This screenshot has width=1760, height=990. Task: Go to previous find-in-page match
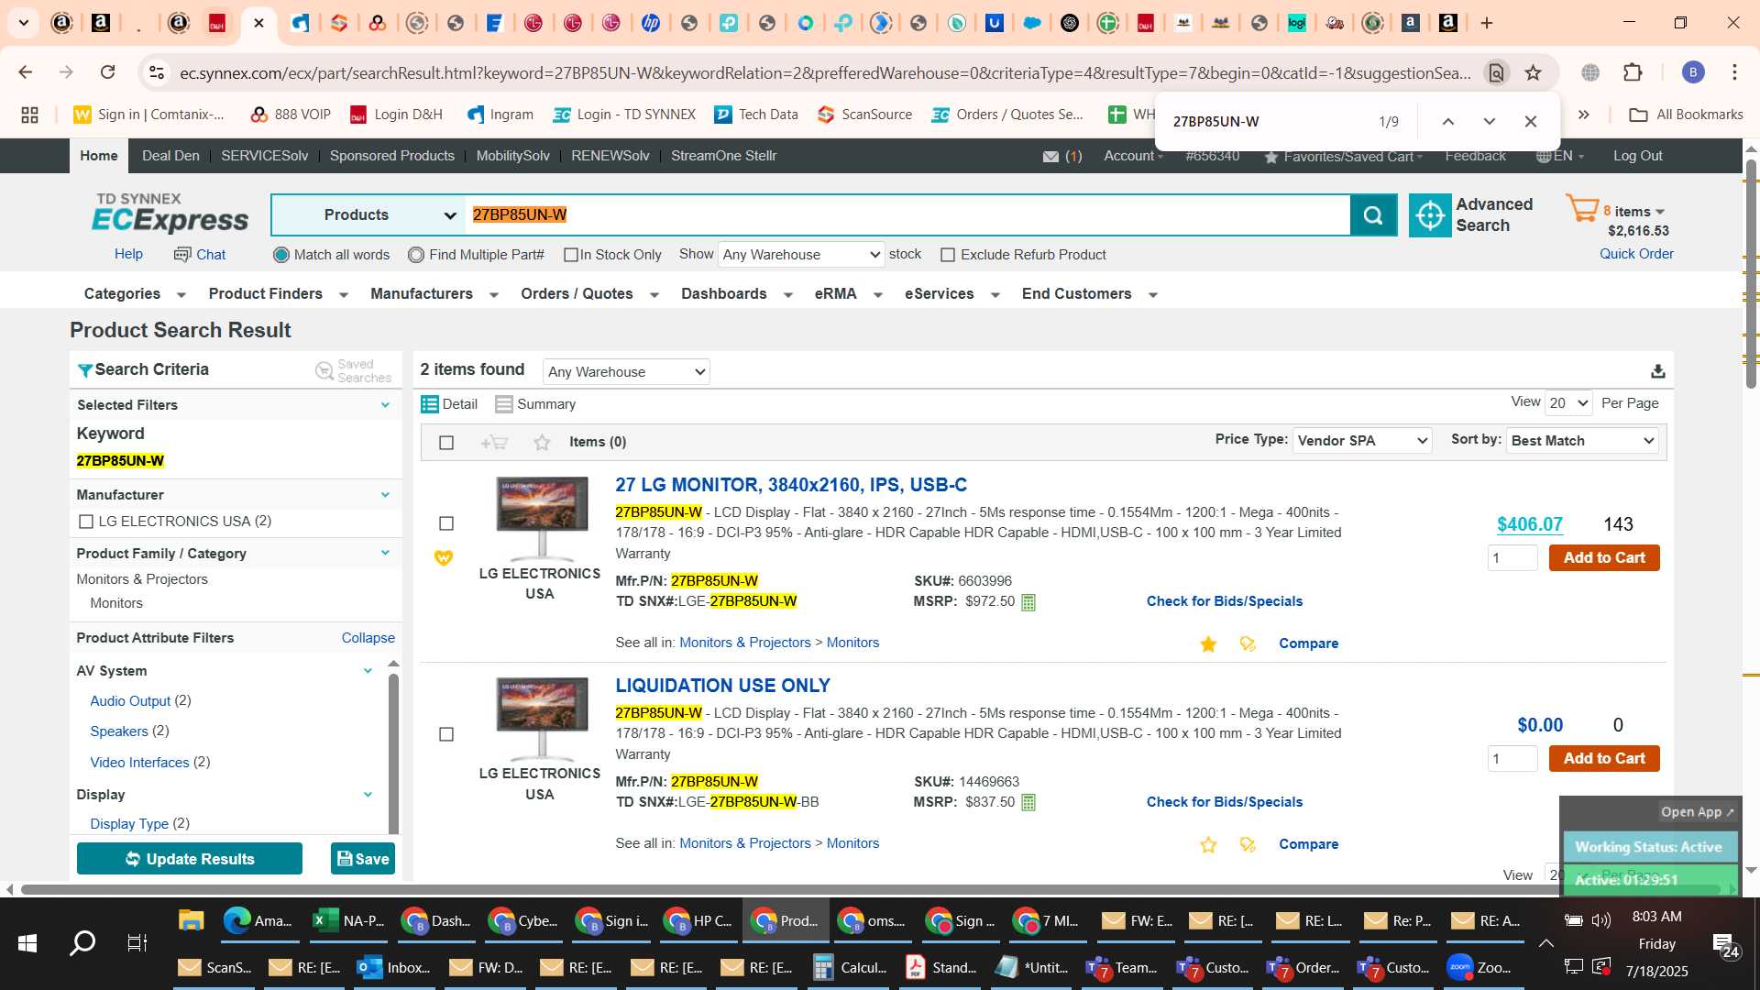[1447, 121]
